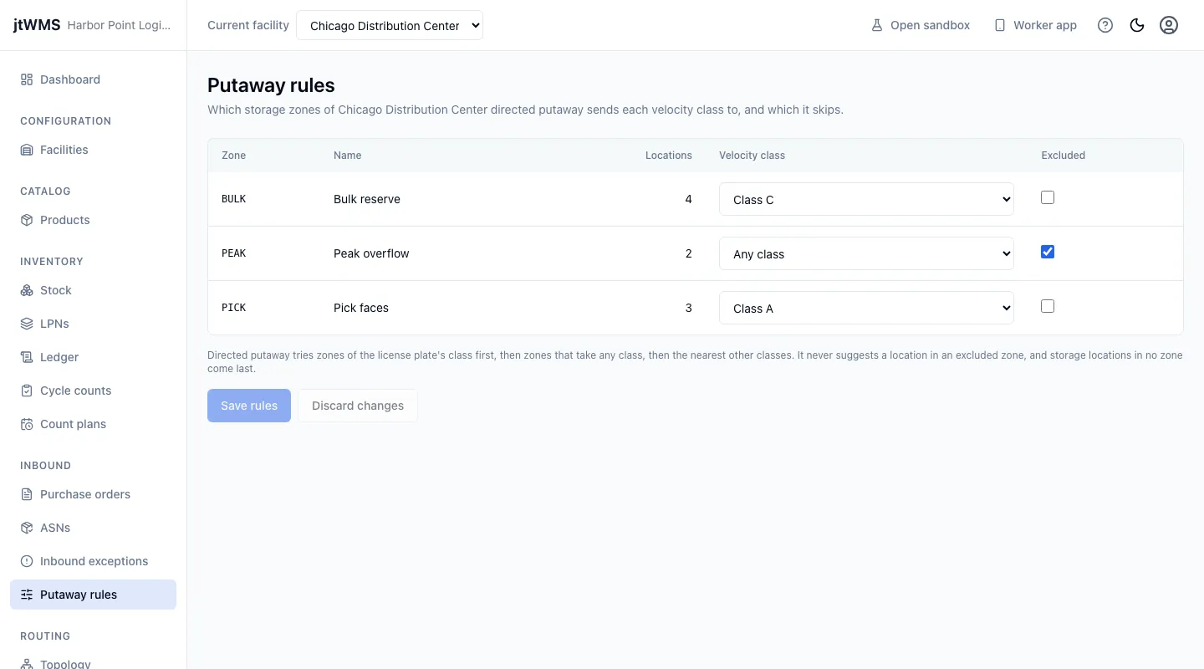Click the Dashboard grid icon in sidebar
Image resolution: width=1204 pixels, height=669 pixels.
pyautogui.click(x=27, y=79)
